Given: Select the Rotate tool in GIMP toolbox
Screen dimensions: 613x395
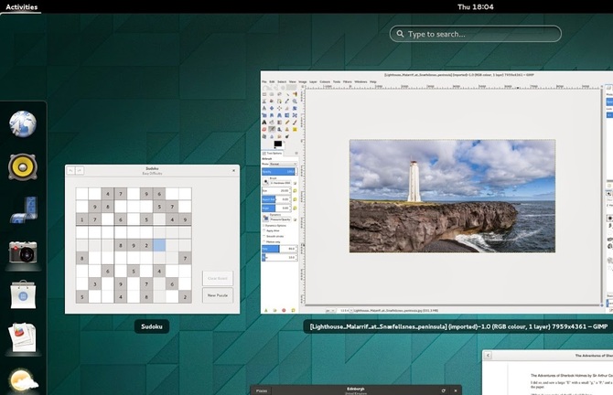Looking at the screenshot, I should 295,108.
